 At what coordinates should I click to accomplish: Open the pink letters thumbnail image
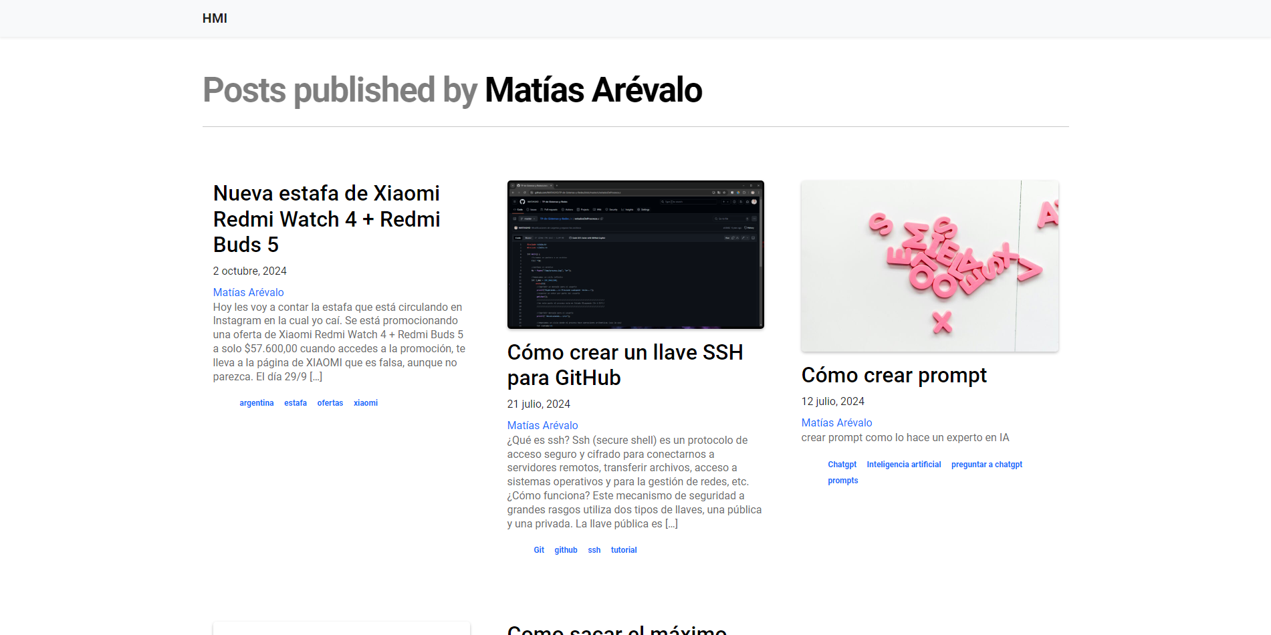pyautogui.click(x=930, y=266)
